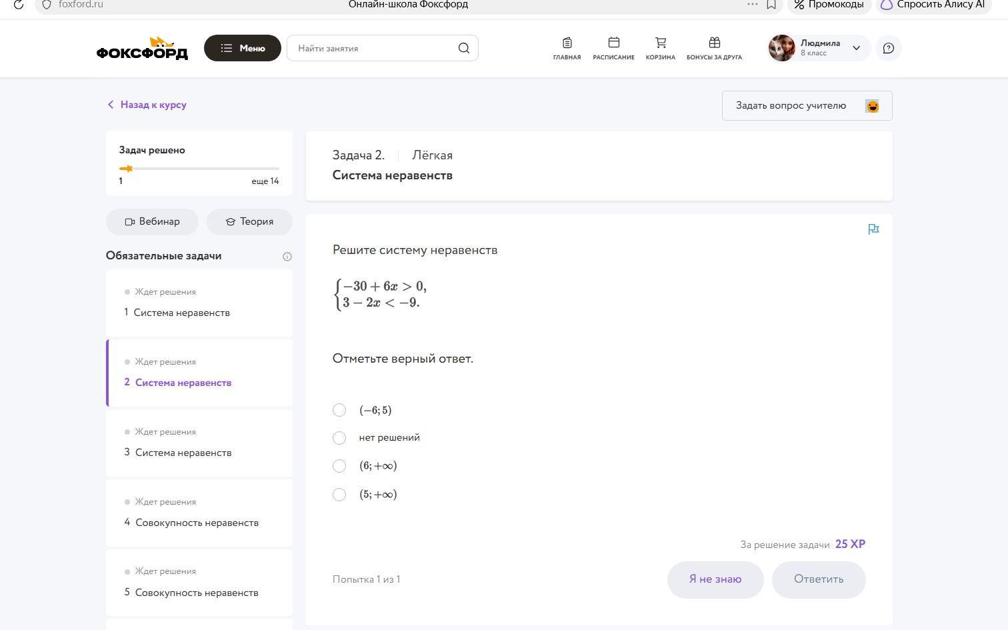Select the (5; +∞) answer option
The height and width of the screenshot is (630, 1008).
tap(339, 495)
